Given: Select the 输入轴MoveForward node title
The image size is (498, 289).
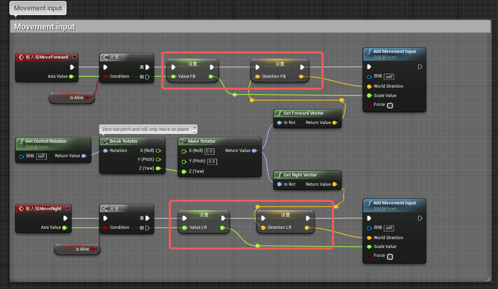Looking at the screenshot, I should tap(47, 57).
